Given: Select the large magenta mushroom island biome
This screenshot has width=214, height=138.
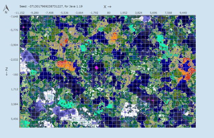Looking at the screenshot, I should [x=97, y=68].
